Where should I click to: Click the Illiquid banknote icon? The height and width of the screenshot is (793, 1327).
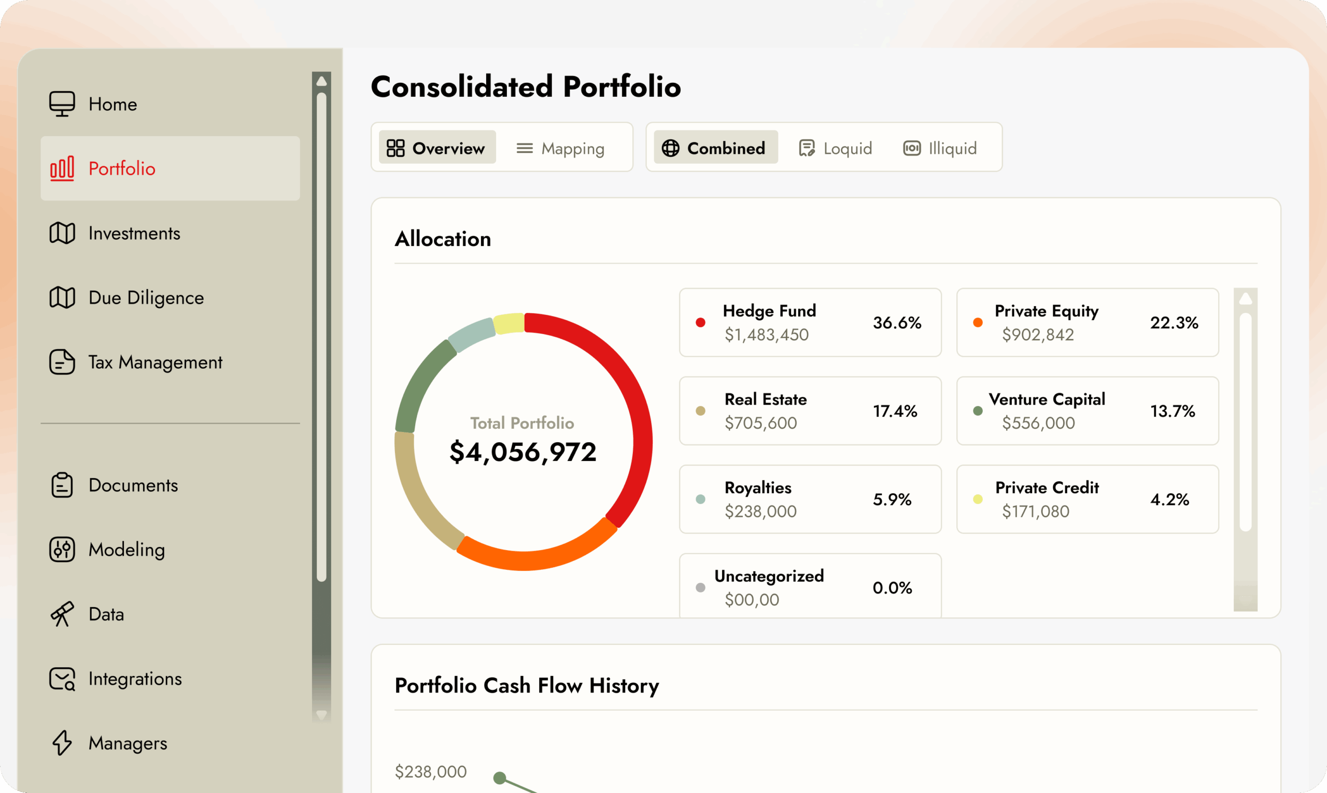coord(912,148)
